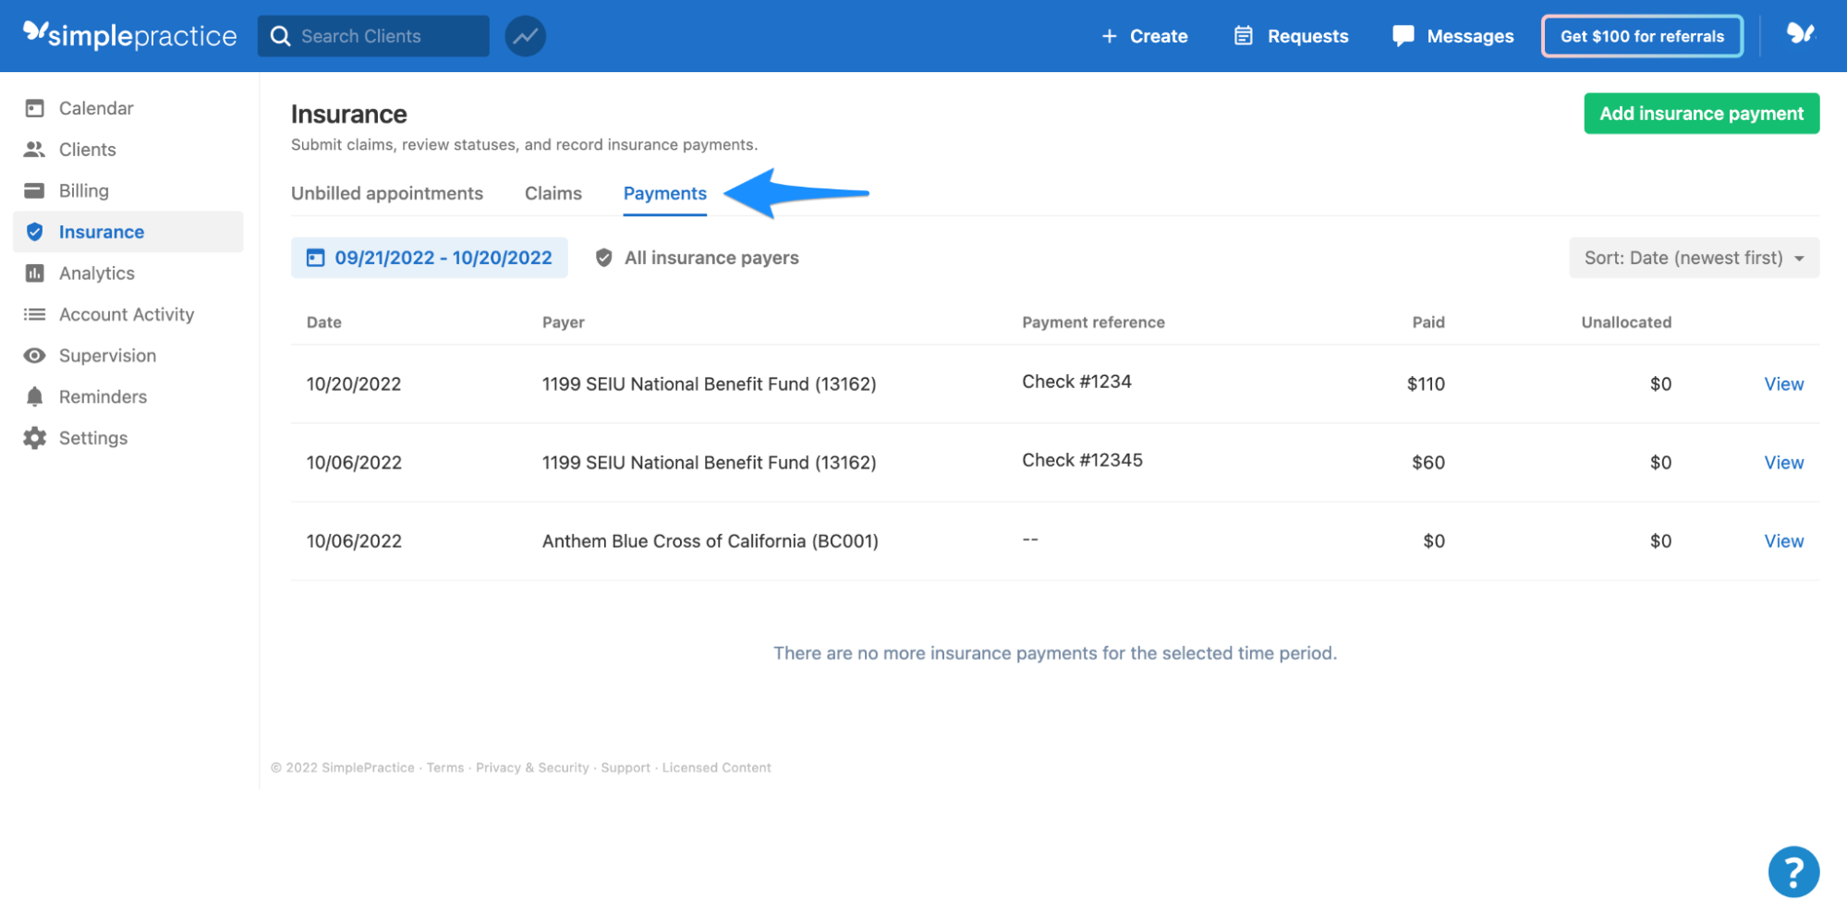The height and width of the screenshot is (923, 1847).
Task: View the Check #1234 payment details
Action: tap(1784, 383)
